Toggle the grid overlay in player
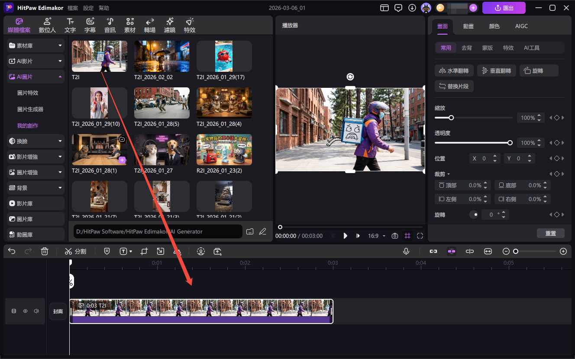This screenshot has height=359, width=575. (x=407, y=236)
